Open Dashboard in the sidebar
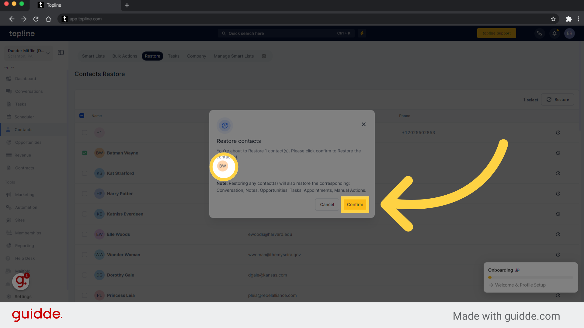The width and height of the screenshot is (584, 328). pyautogui.click(x=26, y=79)
